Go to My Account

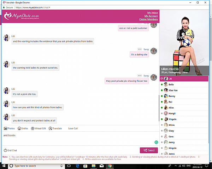[x=151, y=16]
